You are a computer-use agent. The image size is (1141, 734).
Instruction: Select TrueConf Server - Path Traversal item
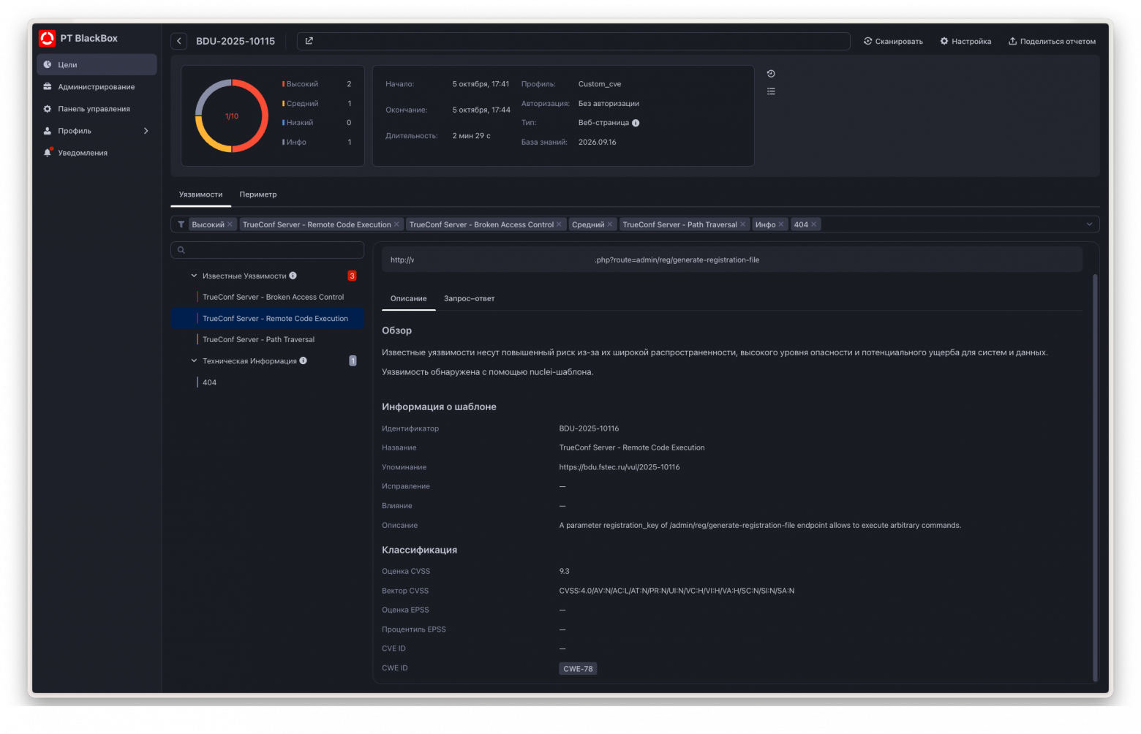(268, 339)
